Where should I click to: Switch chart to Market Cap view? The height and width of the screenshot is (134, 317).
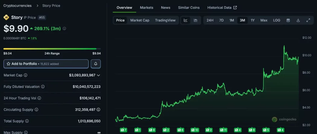coord(140,20)
